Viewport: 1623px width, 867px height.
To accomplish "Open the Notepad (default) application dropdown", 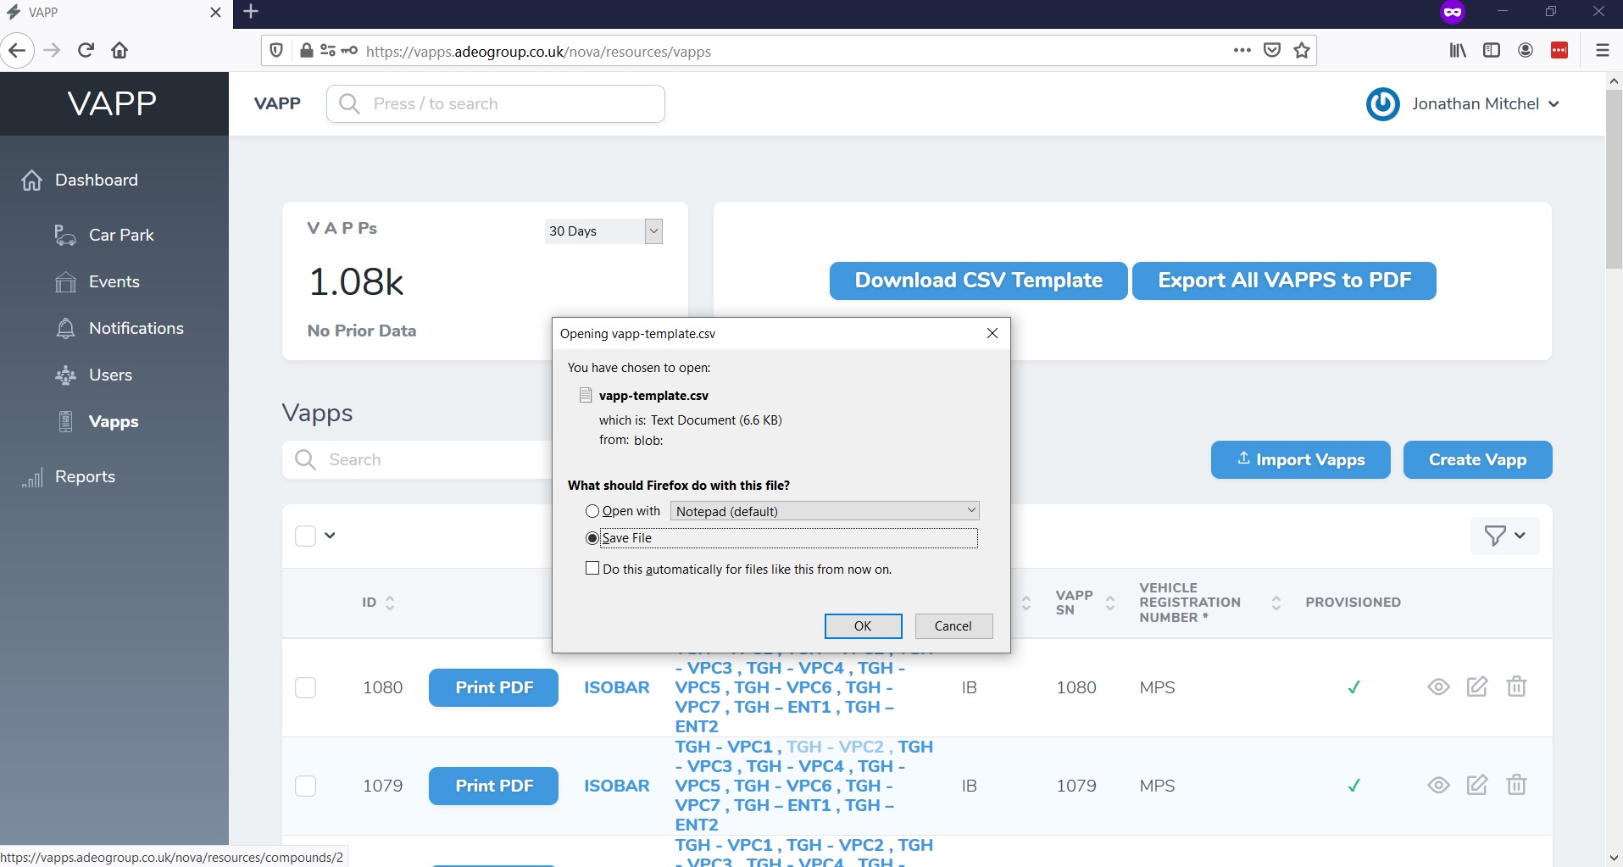I will (x=825, y=511).
